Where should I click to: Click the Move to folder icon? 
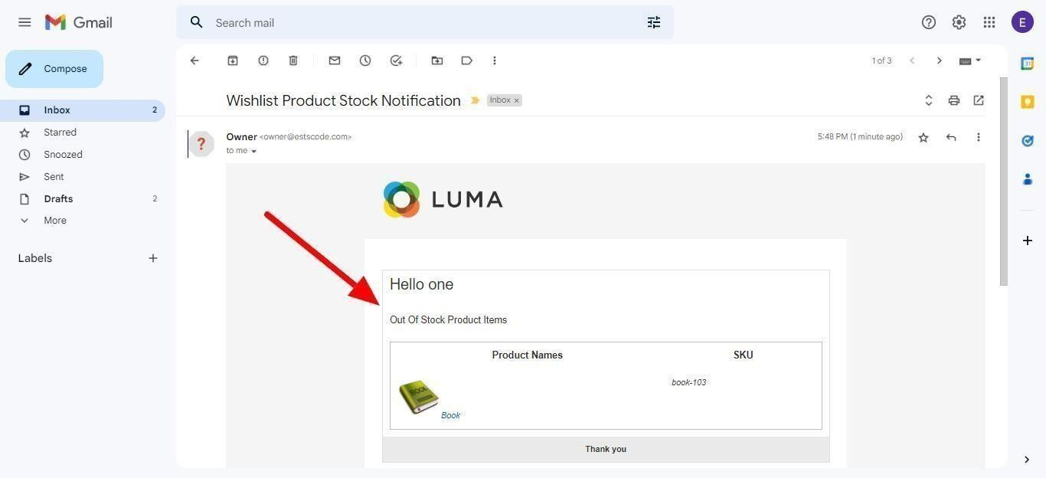coord(437,61)
